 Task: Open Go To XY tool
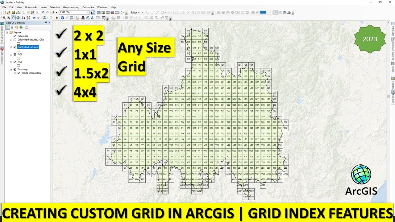pos(92,18)
